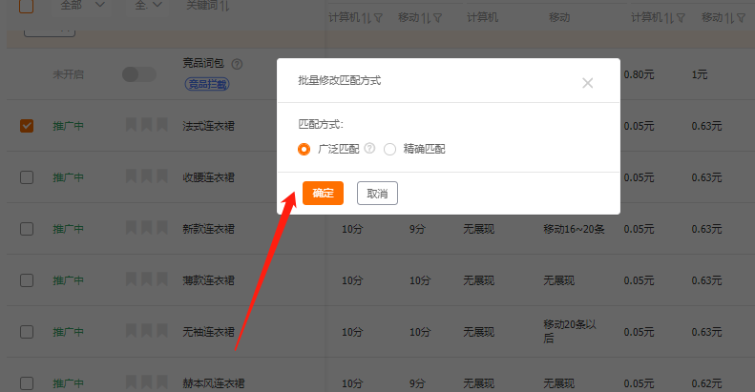The width and height of the screenshot is (755, 392).
Task: Click last bookmark flag in 收腰连衣裙 row
Action: click(162, 176)
